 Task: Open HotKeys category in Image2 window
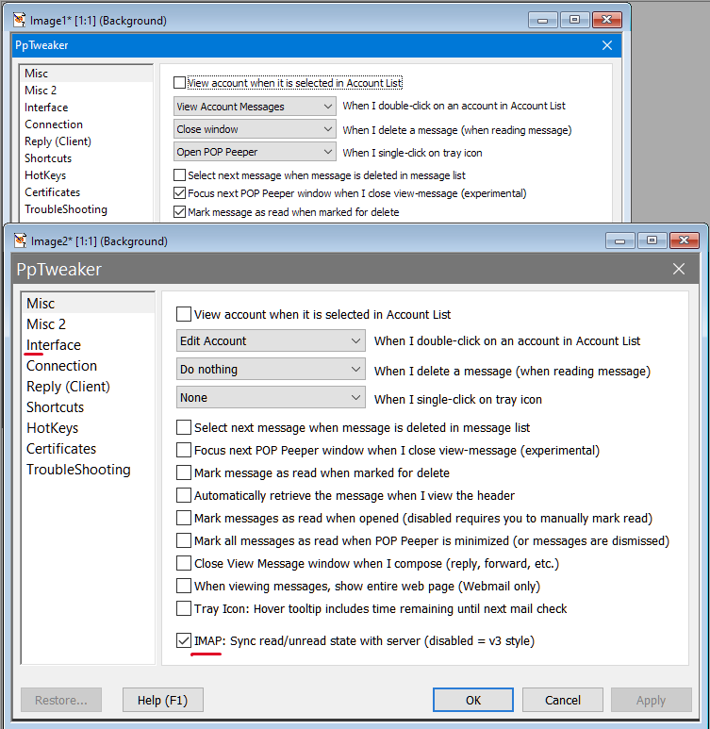pyautogui.click(x=88, y=428)
